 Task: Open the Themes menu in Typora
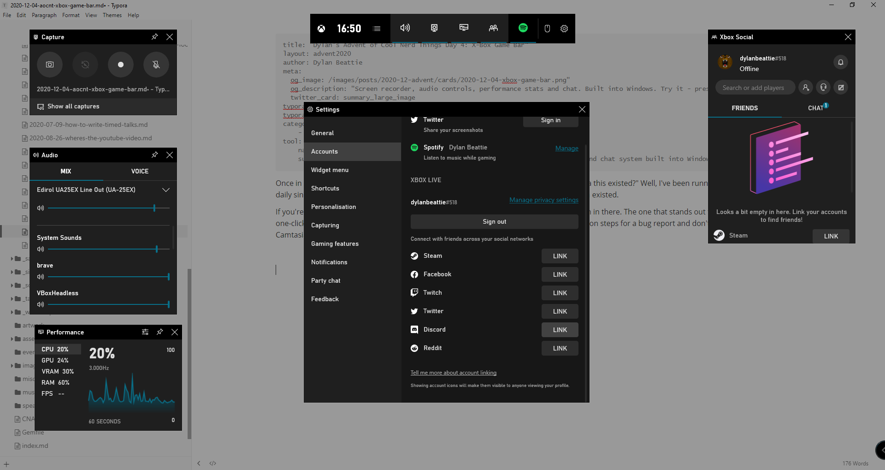(112, 15)
